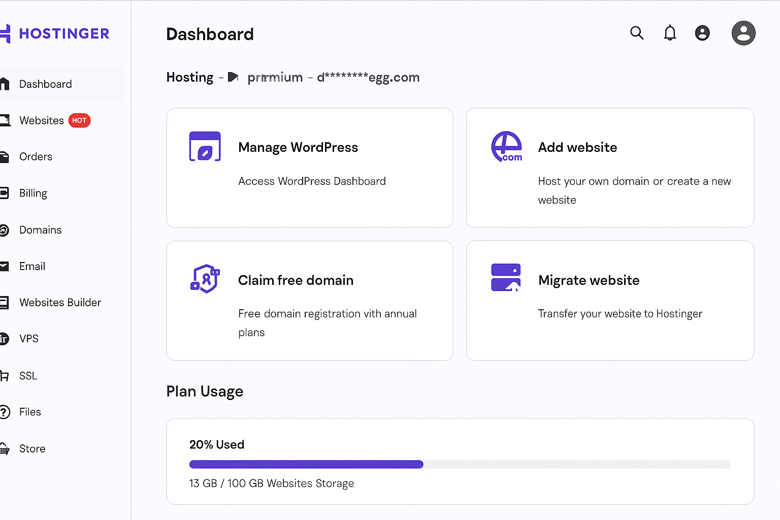780x520 pixels.
Task: Click the Store basket icon
Action: (5, 449)
